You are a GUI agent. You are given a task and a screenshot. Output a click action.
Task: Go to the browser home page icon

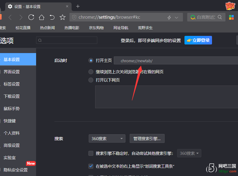tap(42, 17)
